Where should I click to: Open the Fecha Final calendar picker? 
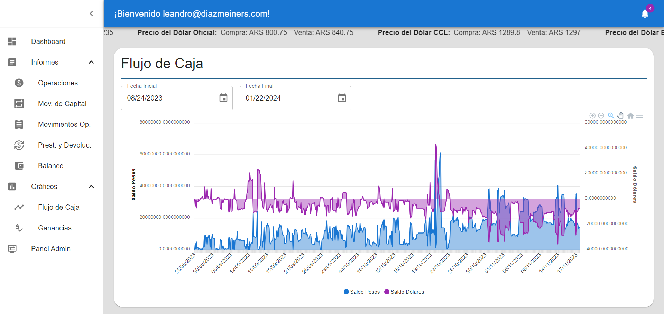tap(342, 98)
